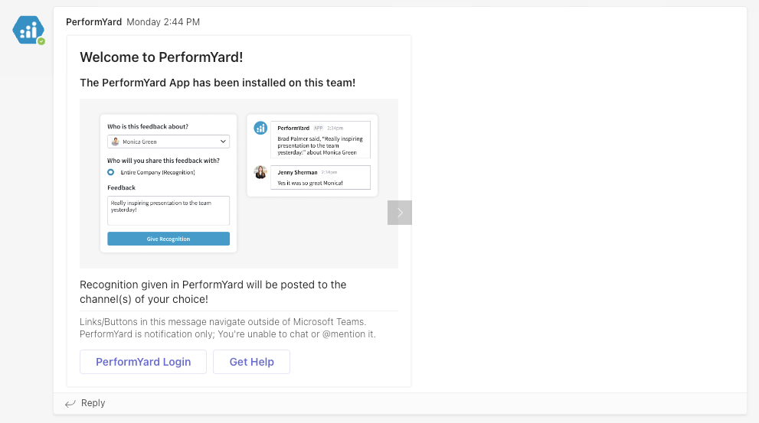
Task: Open the PerformYard Login button
Action: coord(143,362)
